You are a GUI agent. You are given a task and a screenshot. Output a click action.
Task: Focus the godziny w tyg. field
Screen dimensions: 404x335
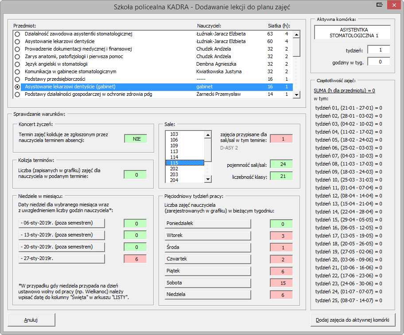[x=379, y=62]
